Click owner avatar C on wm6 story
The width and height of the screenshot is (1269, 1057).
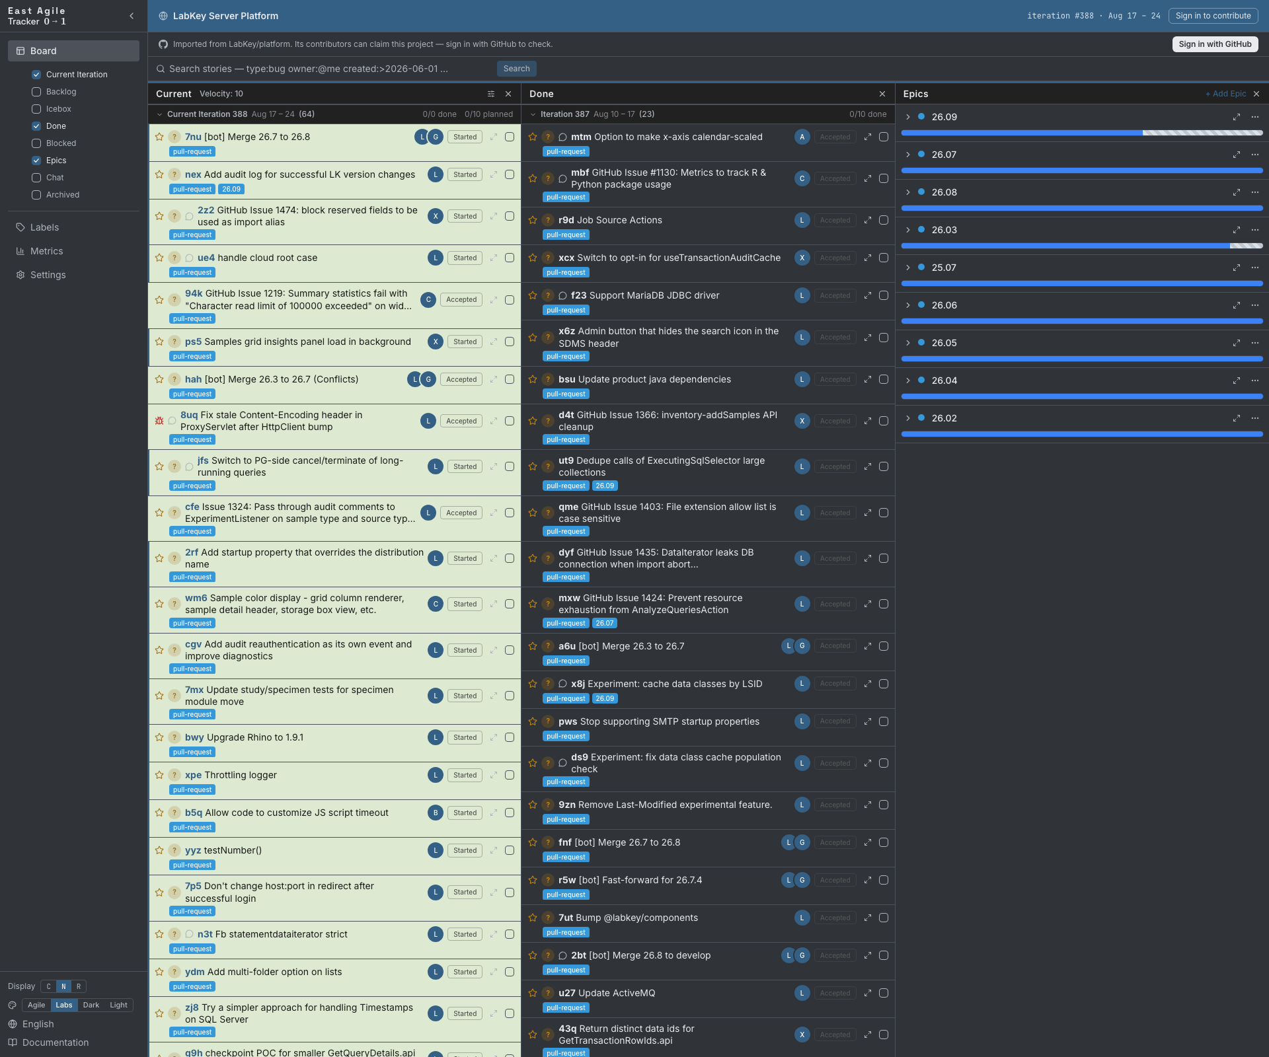click(x=436, y=604)
